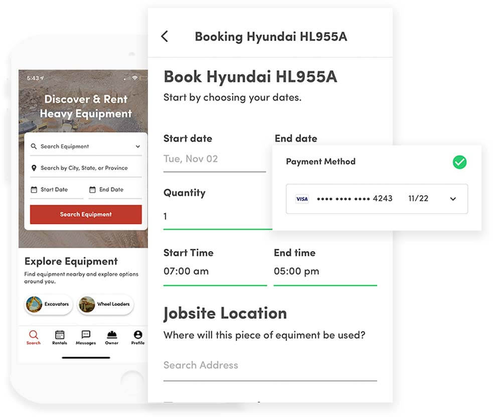Go back using the left chevron arrow
Image resolution: width=493 pixels, height=417 pixels.
pos(165,37)
